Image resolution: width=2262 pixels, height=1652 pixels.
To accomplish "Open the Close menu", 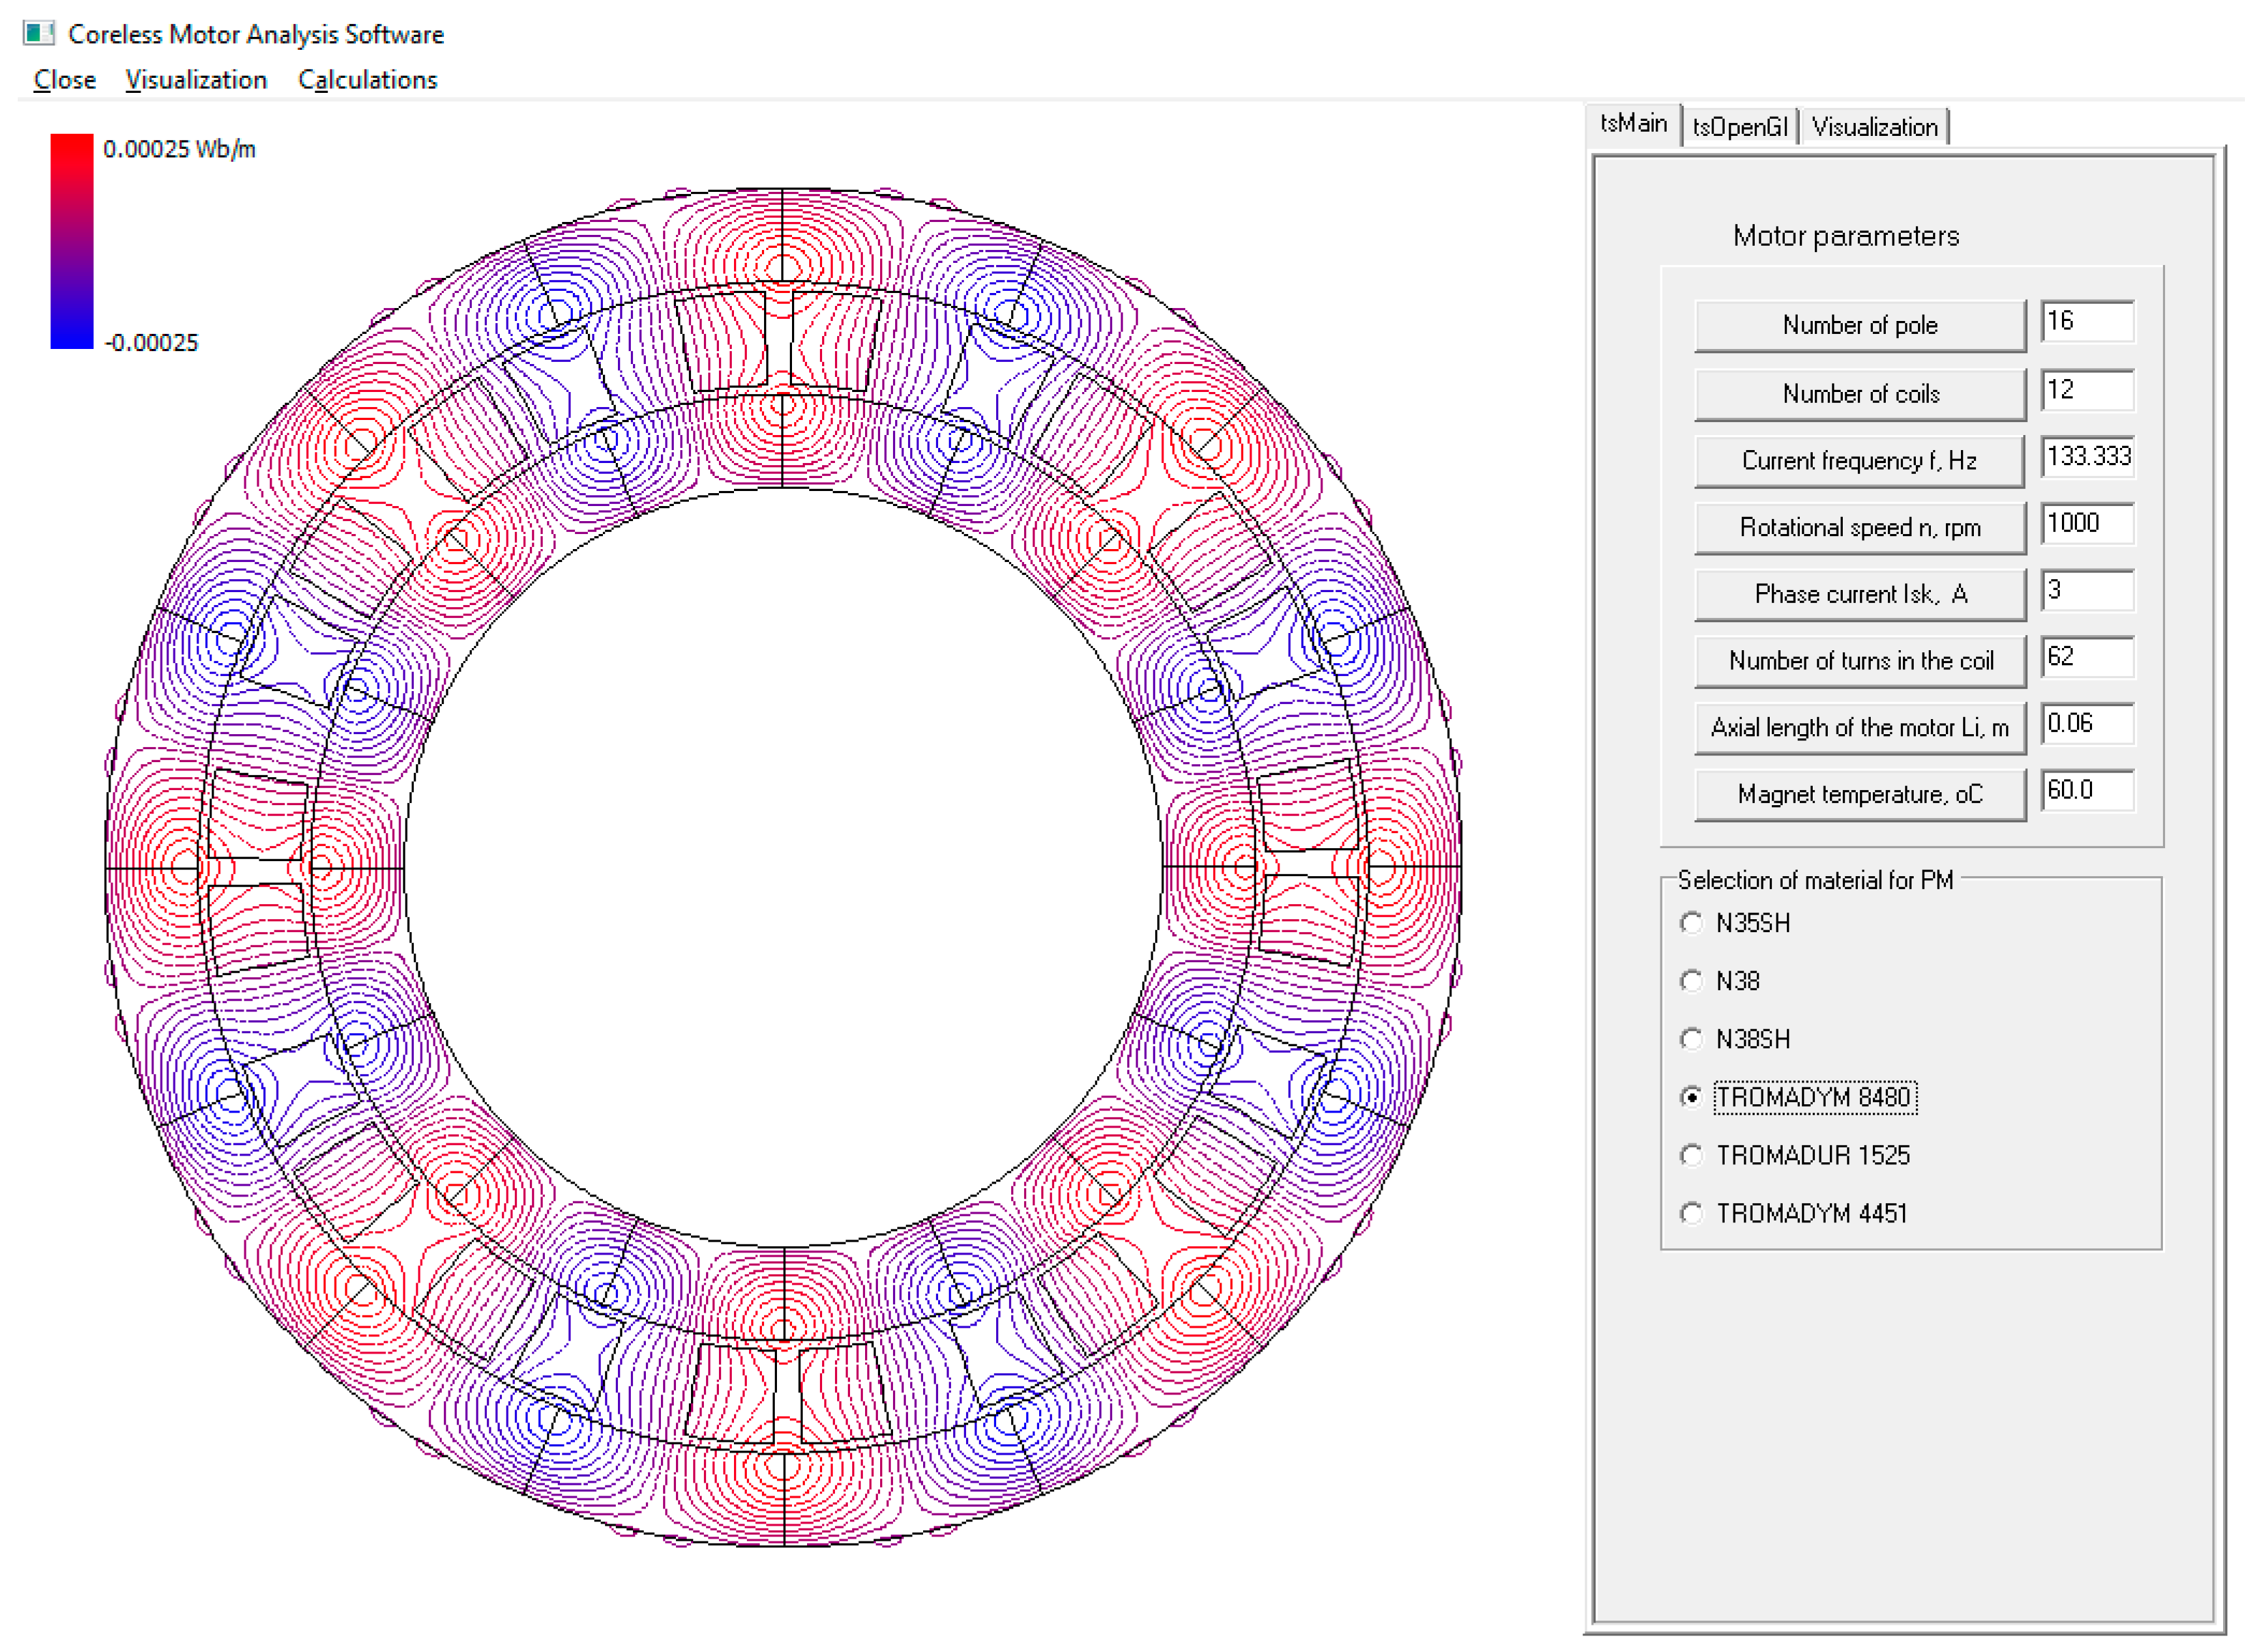I will pyautogui.click(x=65, y=80).
